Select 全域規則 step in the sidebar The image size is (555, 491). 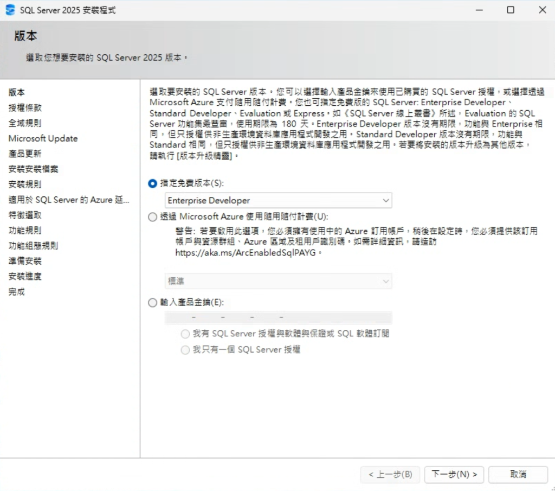click(x=25, y=123)
